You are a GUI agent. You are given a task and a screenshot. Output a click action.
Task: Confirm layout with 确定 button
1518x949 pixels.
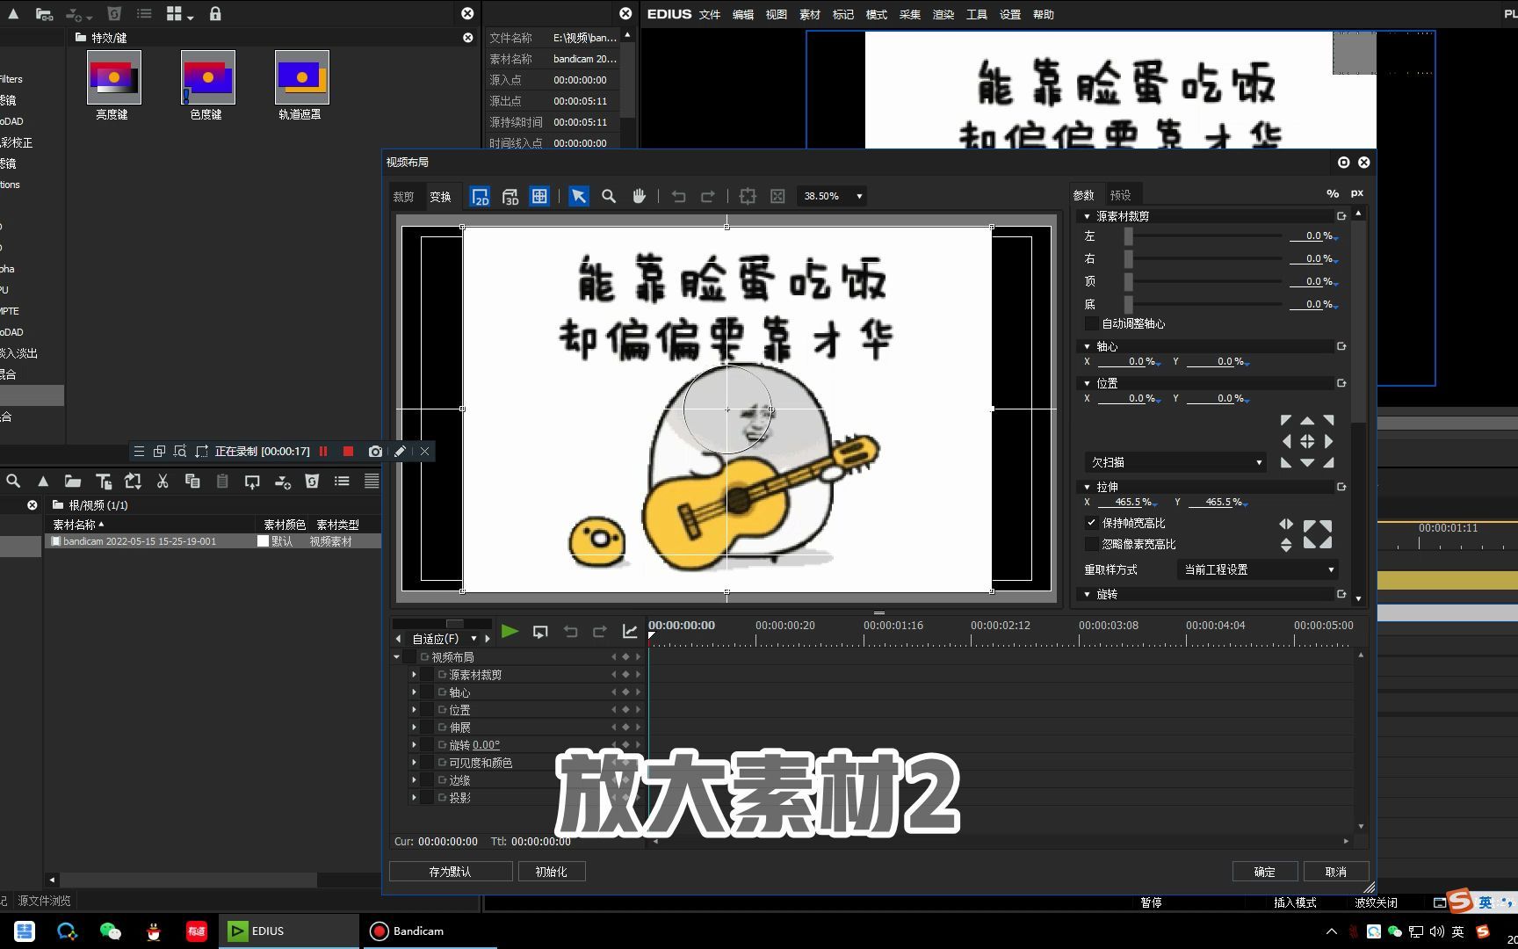tap(1265, 871)
